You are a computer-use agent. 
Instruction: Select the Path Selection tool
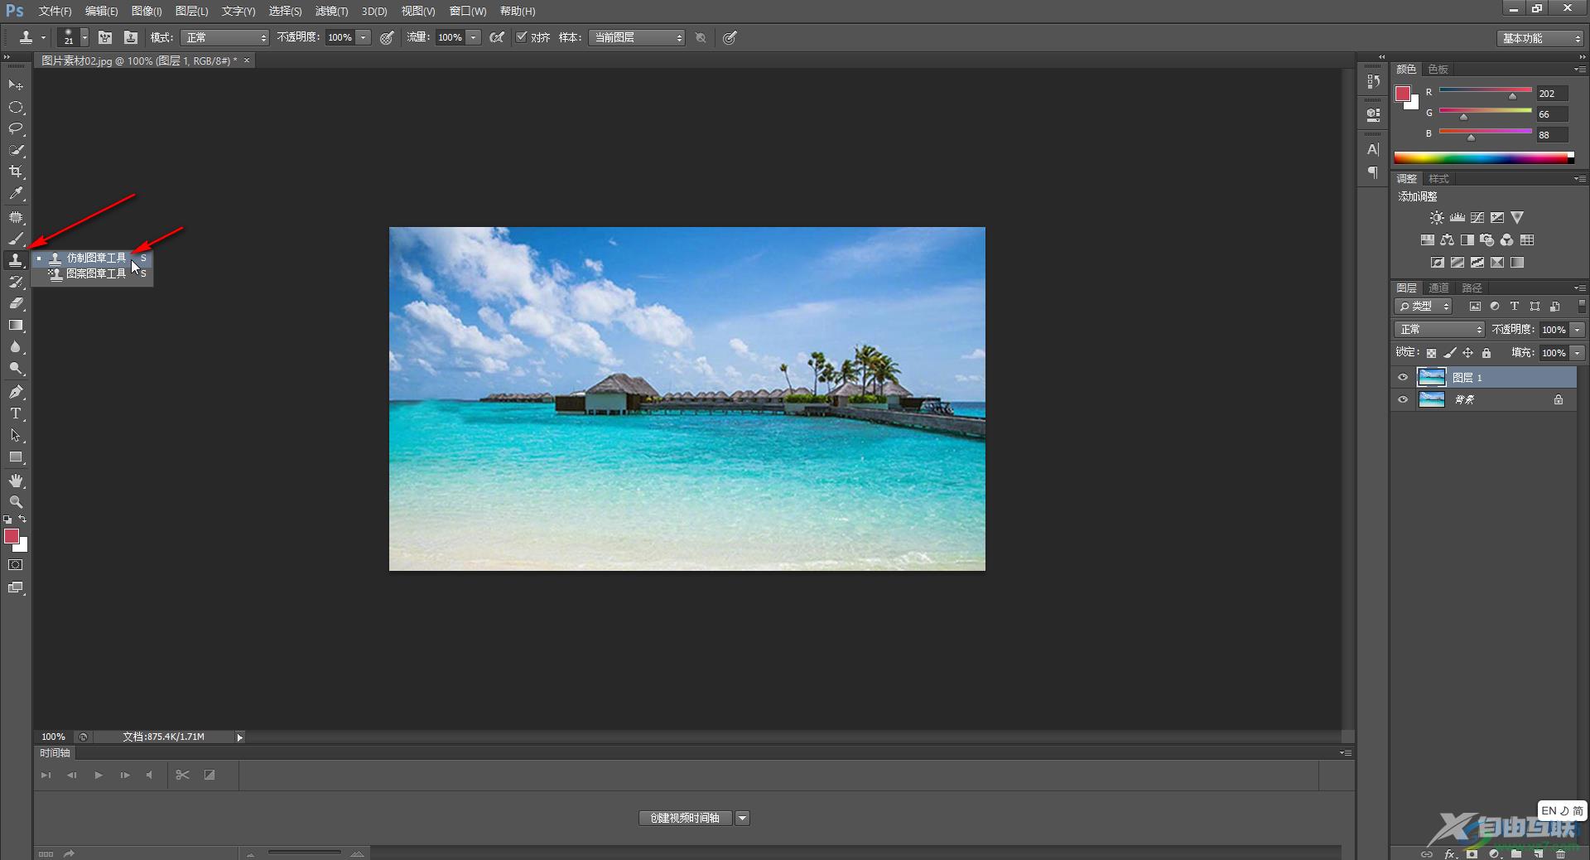click(x=16, y=435)
